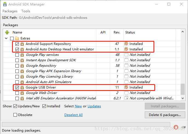
Task: Click package icon beside Android Support Repository
Action: coord(22,44)
